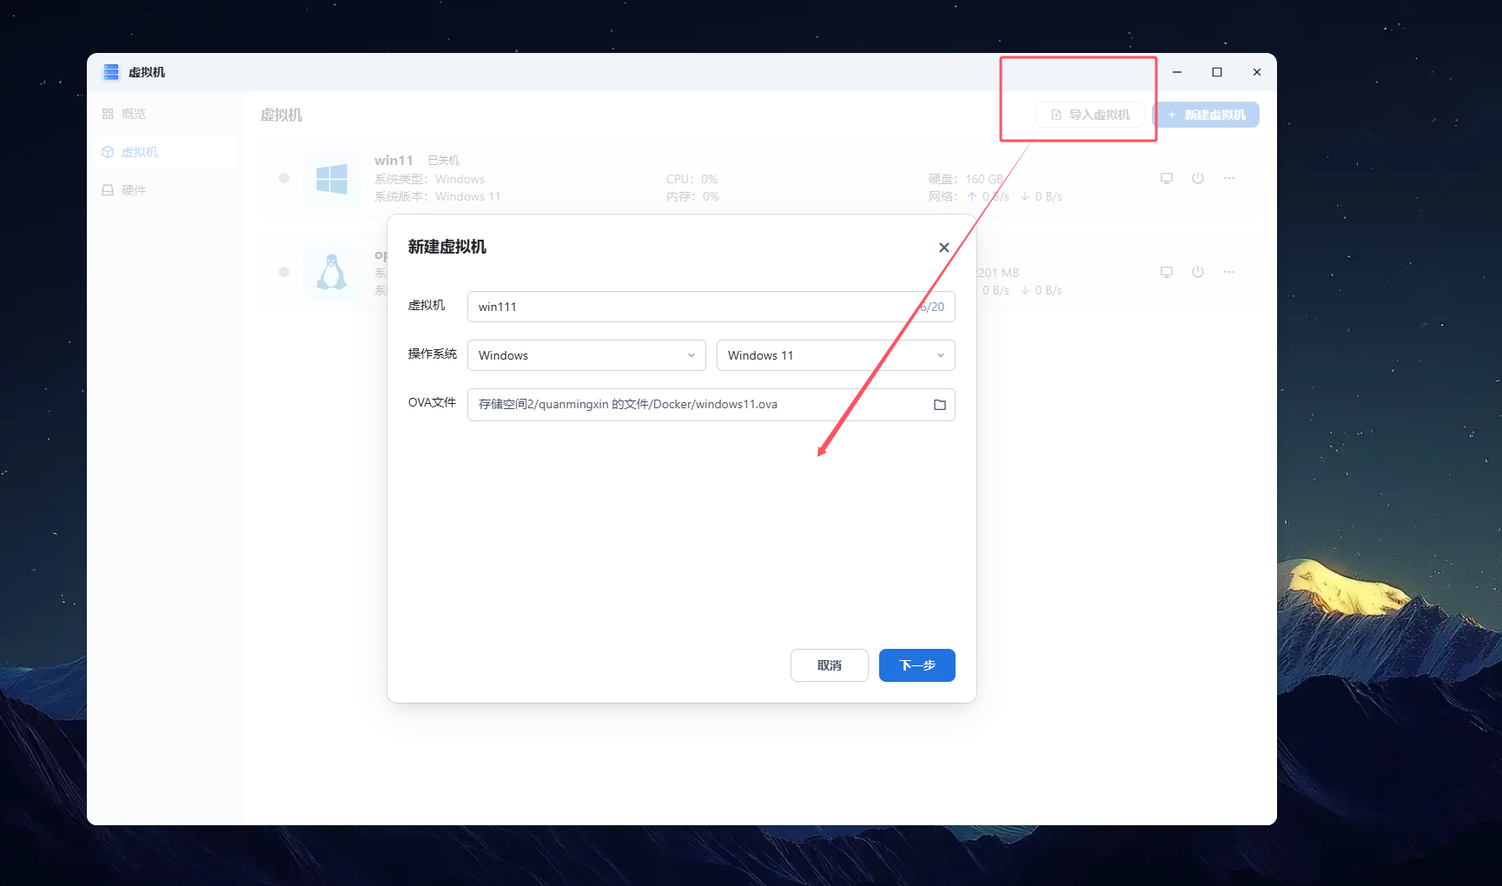Click the Linux penguin VM icon
Screen dimensions: 1502x886
[x=332, y=273]
